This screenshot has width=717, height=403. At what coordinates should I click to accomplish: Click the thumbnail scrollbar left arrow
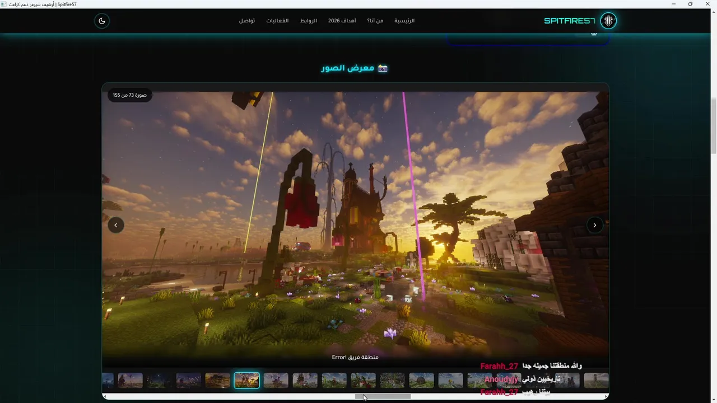105,396
